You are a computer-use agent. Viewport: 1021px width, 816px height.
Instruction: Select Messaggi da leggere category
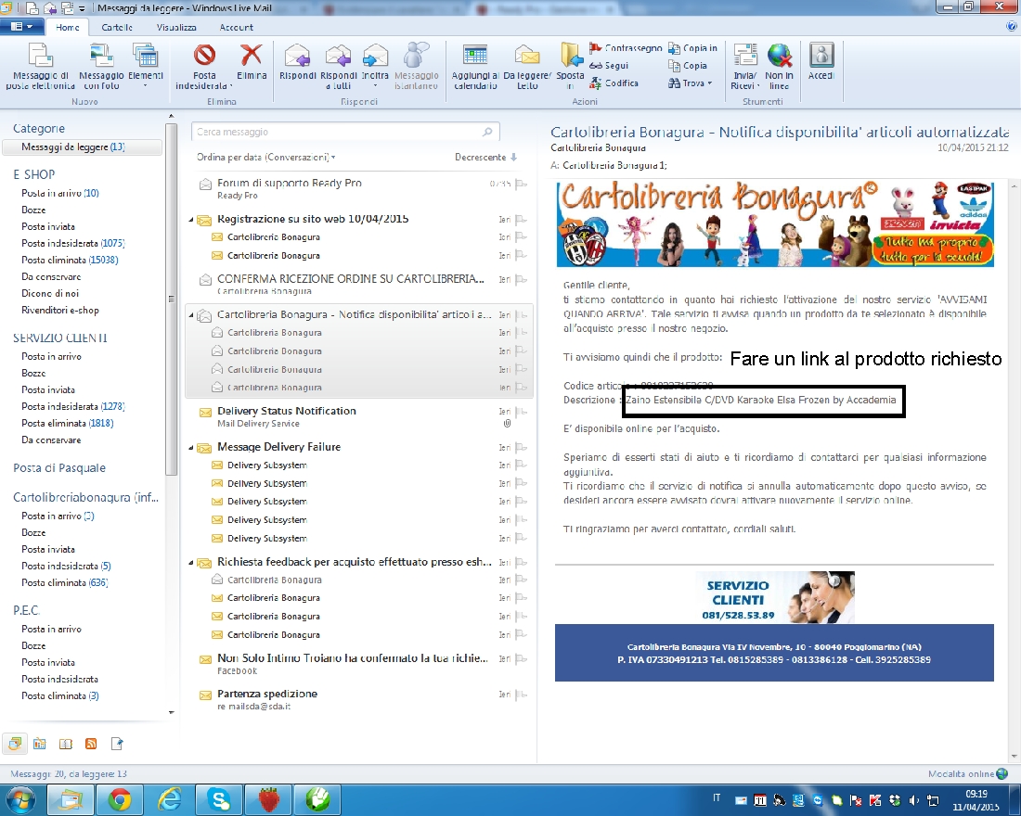coord(82,147)
